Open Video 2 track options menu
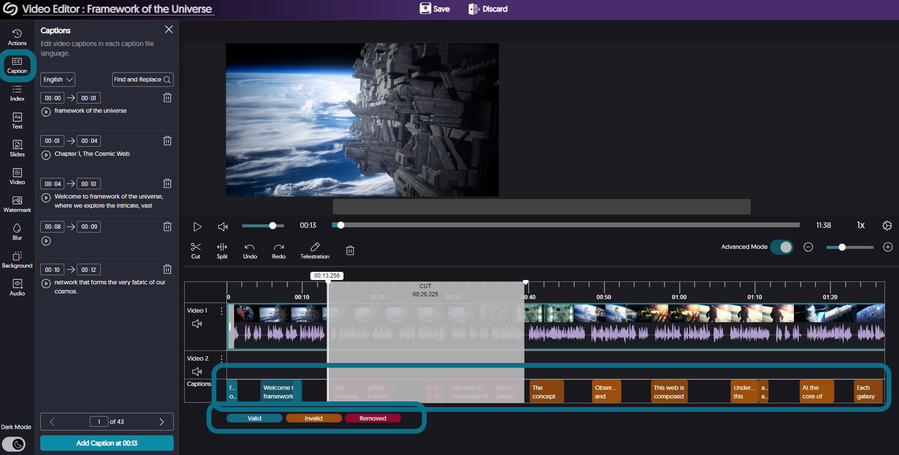 [221, 359]
